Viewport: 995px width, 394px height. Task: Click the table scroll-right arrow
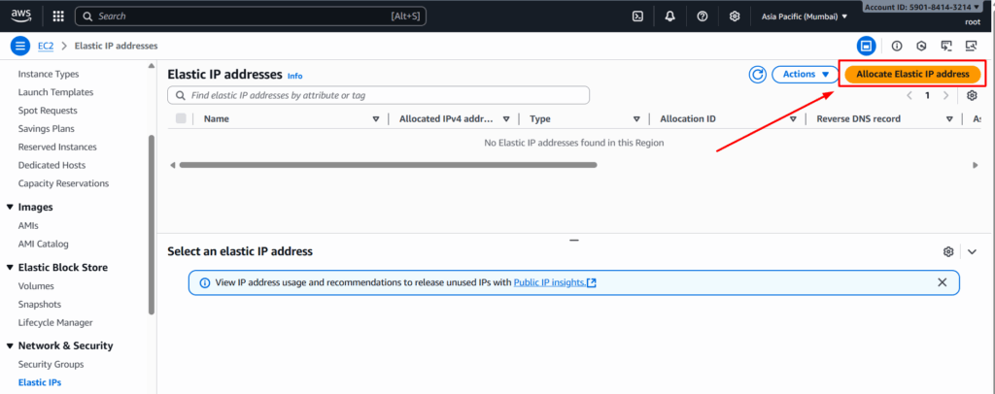point(976,165)
